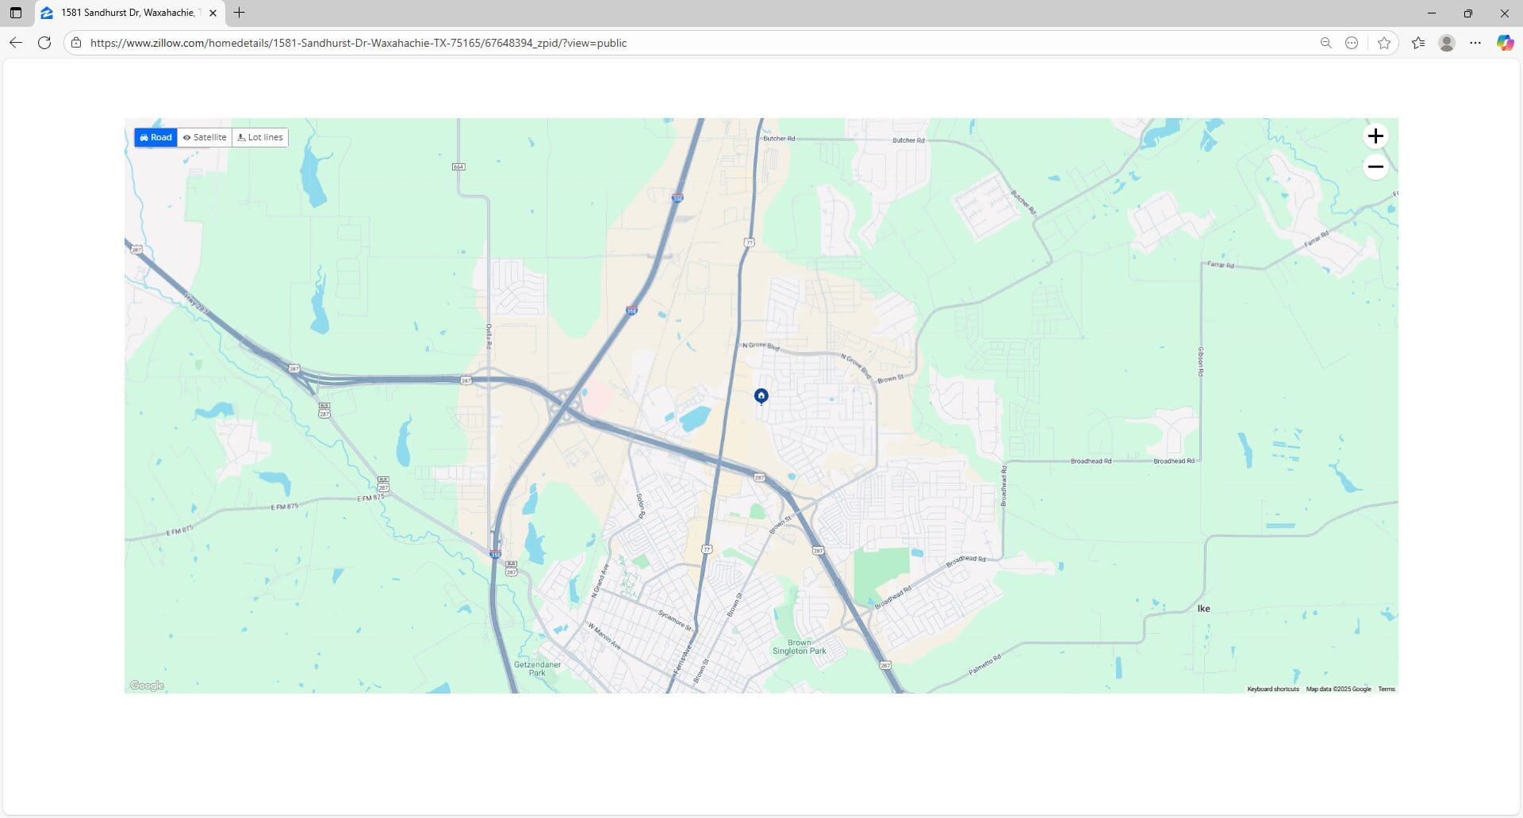The height and width of the screenshot is (818, 1523).
Task: Click the home pin marker on map
Action: pos(761,396)
